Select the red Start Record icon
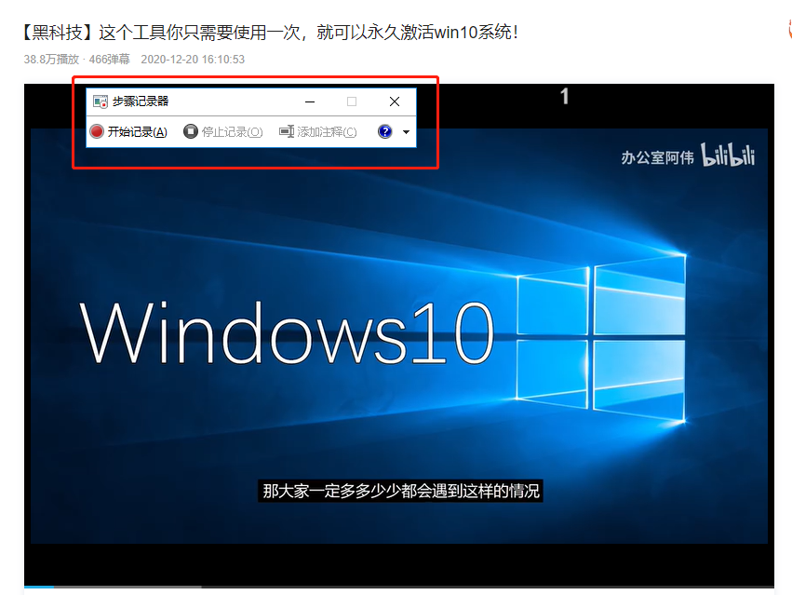The height and width of the screenshot is (595, 792). [96, 131]
